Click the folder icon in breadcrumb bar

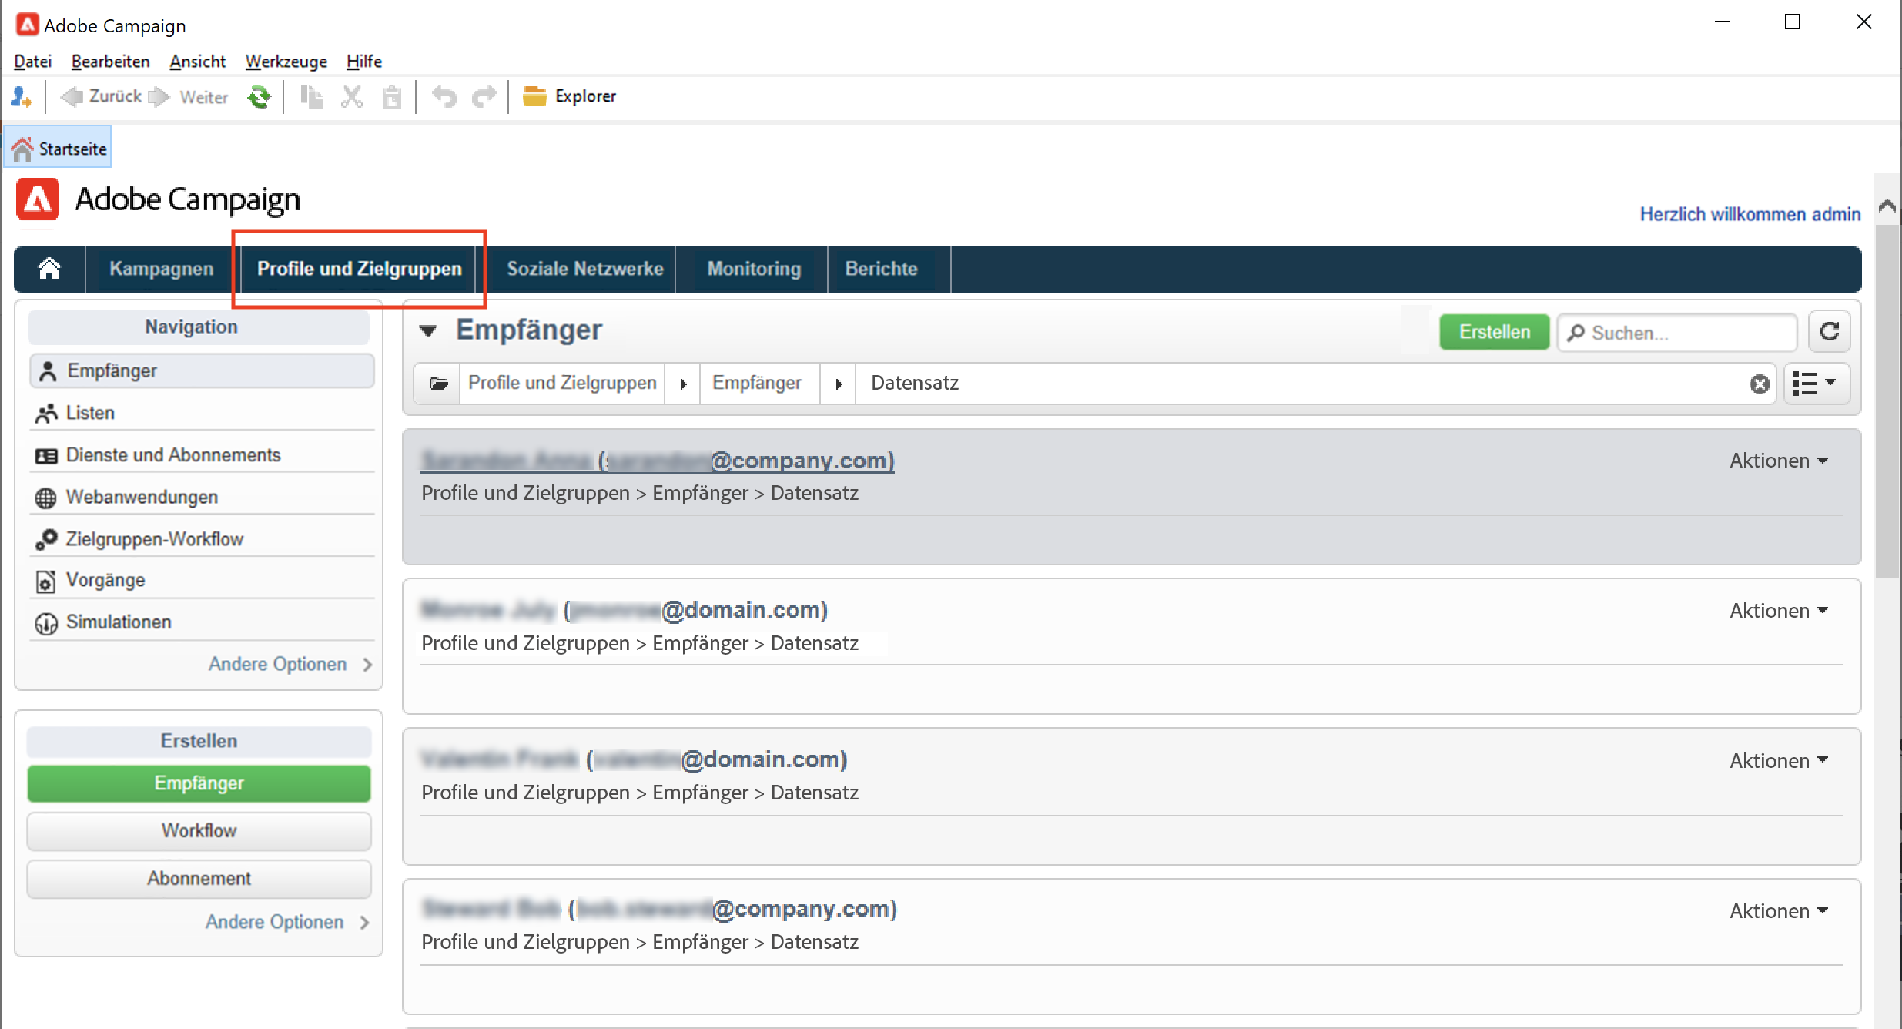tap(438, 384)
